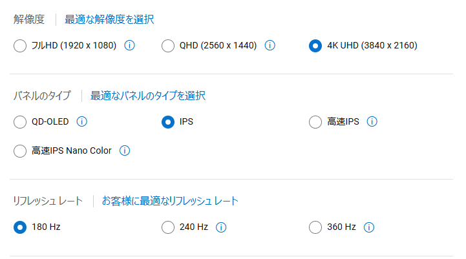Select the 高速IPS panel radio button
This screenshot has height=259, width=466.
pos(315,122)
